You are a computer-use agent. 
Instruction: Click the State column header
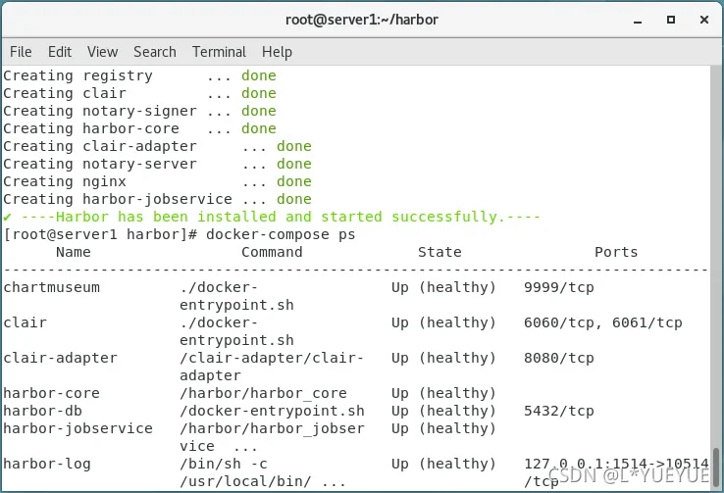click(x=440, y=252)
